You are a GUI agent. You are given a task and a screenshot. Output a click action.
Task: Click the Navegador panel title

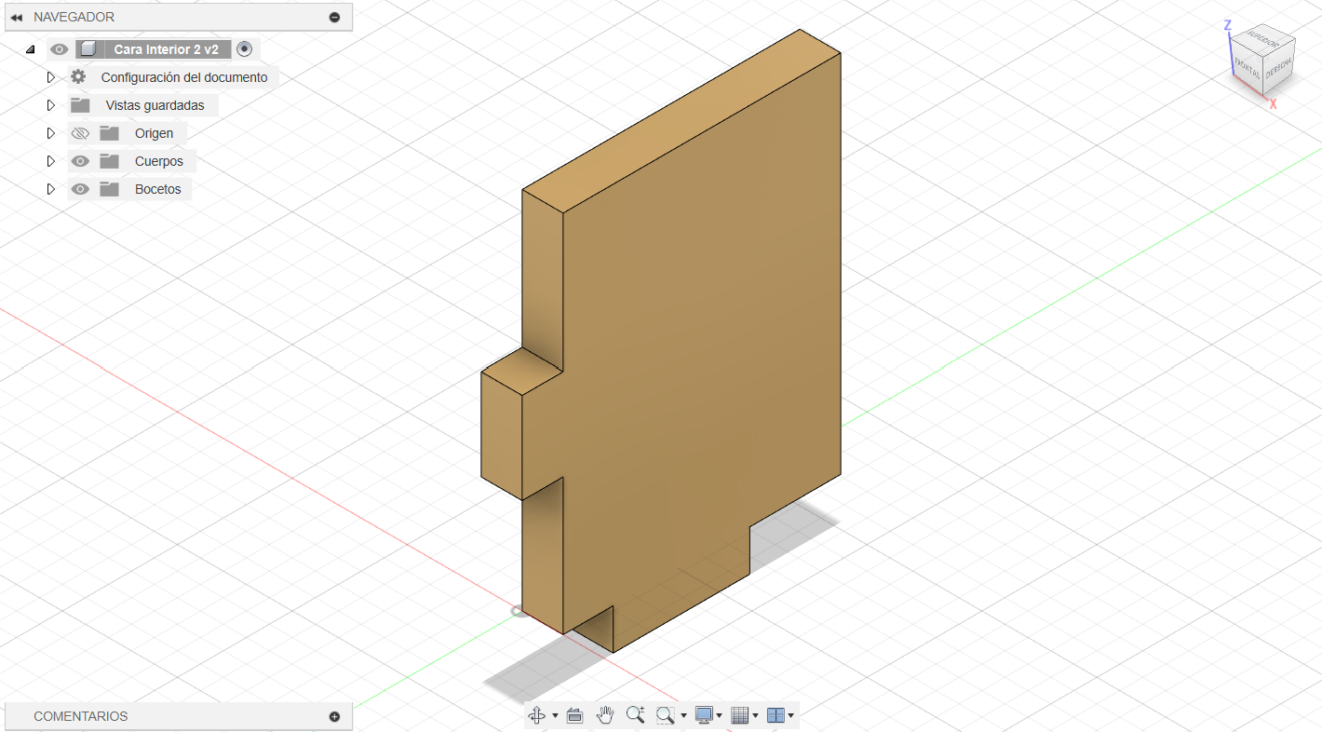click(x=74, y=17)
